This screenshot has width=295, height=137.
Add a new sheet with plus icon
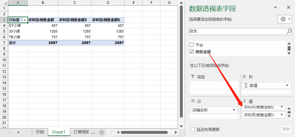[x=102, y=132]
